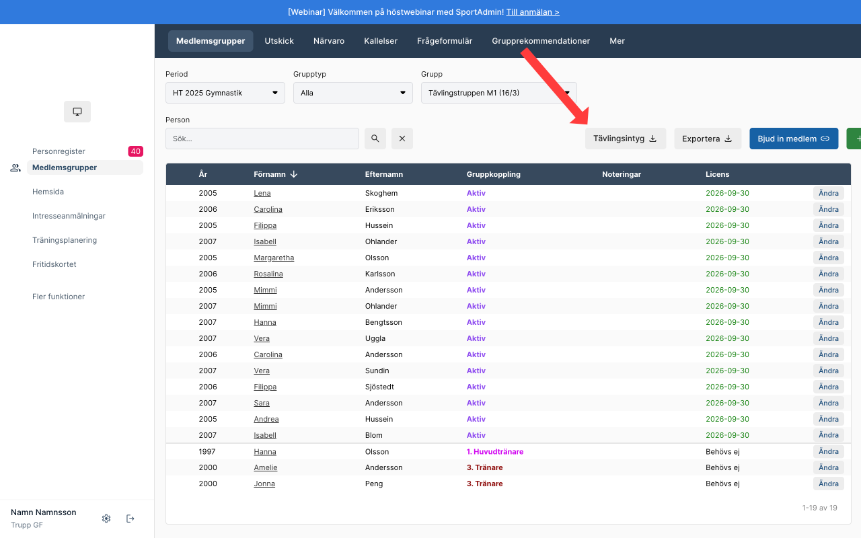Clear person search with X button

click(x=402, y=139)
